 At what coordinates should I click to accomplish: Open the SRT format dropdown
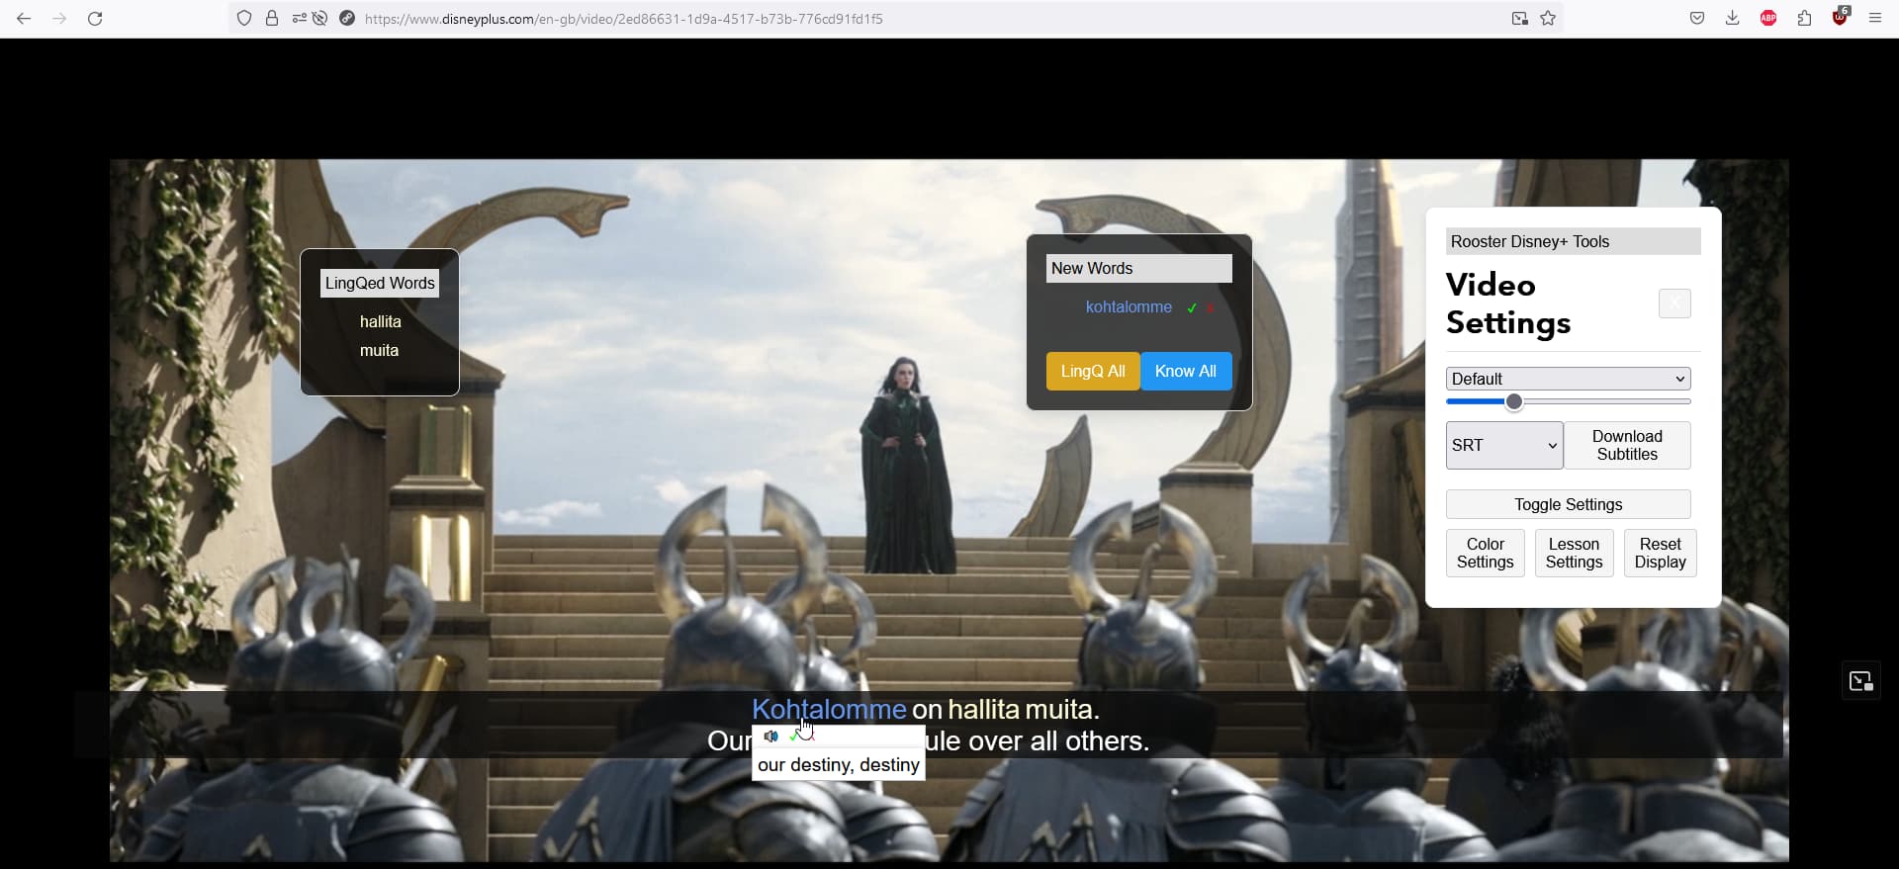(x=1504, y=446)
